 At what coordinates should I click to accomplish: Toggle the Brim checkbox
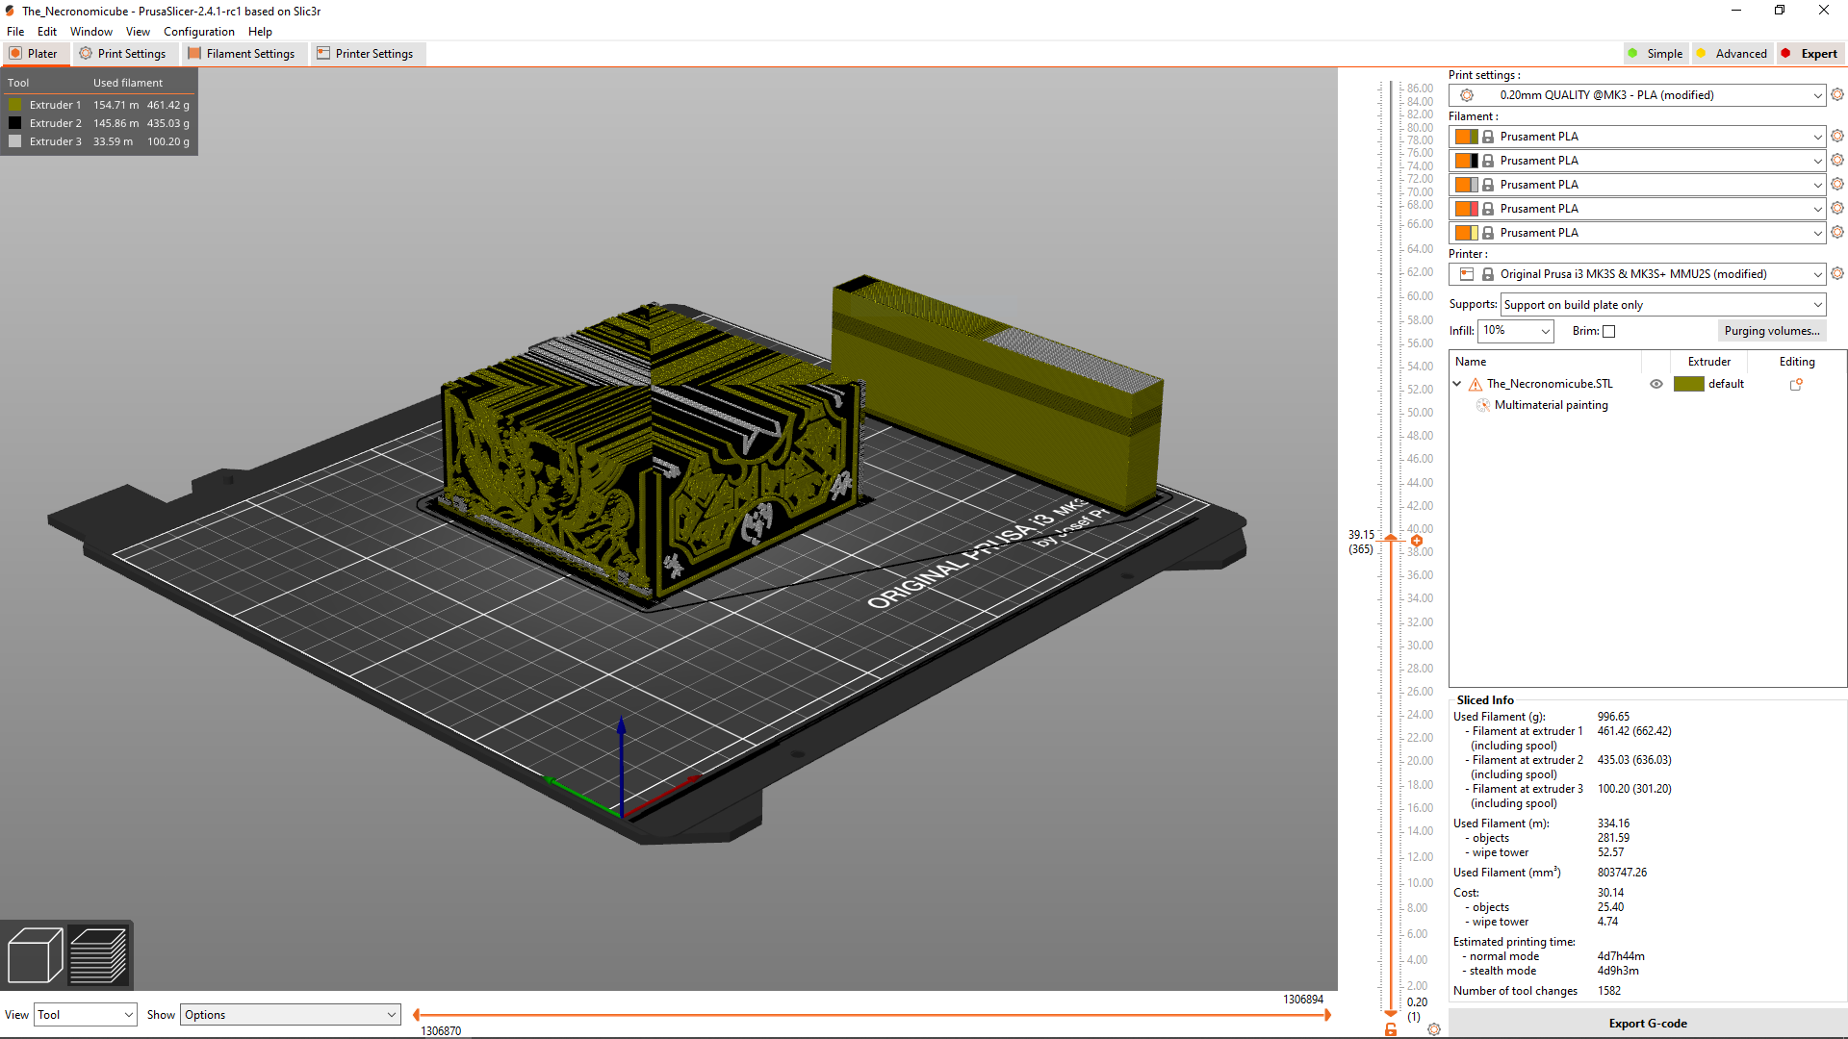point(1608,331)
